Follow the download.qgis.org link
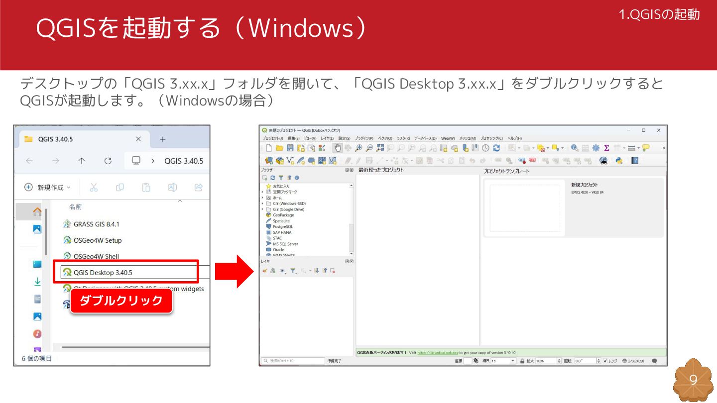Viewport: 717px width, 403px height. pos(437,352)
